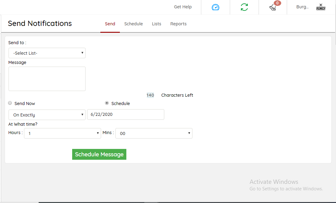Open the On Exactly dropdown
Image resolution: width=336 pixels, height=203 pixels.
[47, 115]
